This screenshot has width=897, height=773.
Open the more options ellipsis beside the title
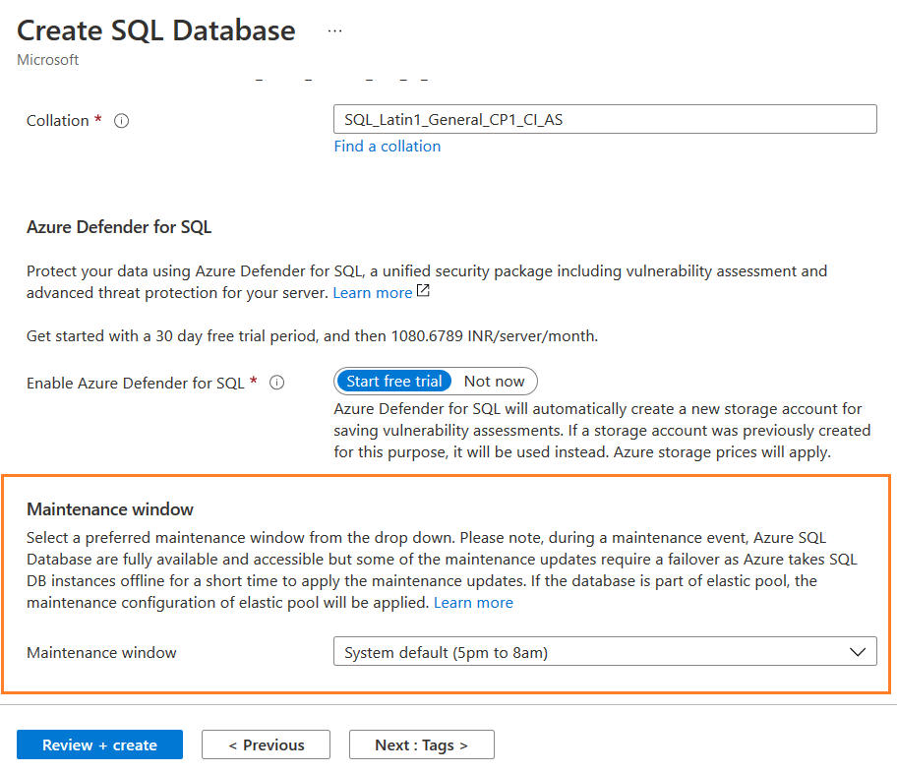(x=334, y=30)
